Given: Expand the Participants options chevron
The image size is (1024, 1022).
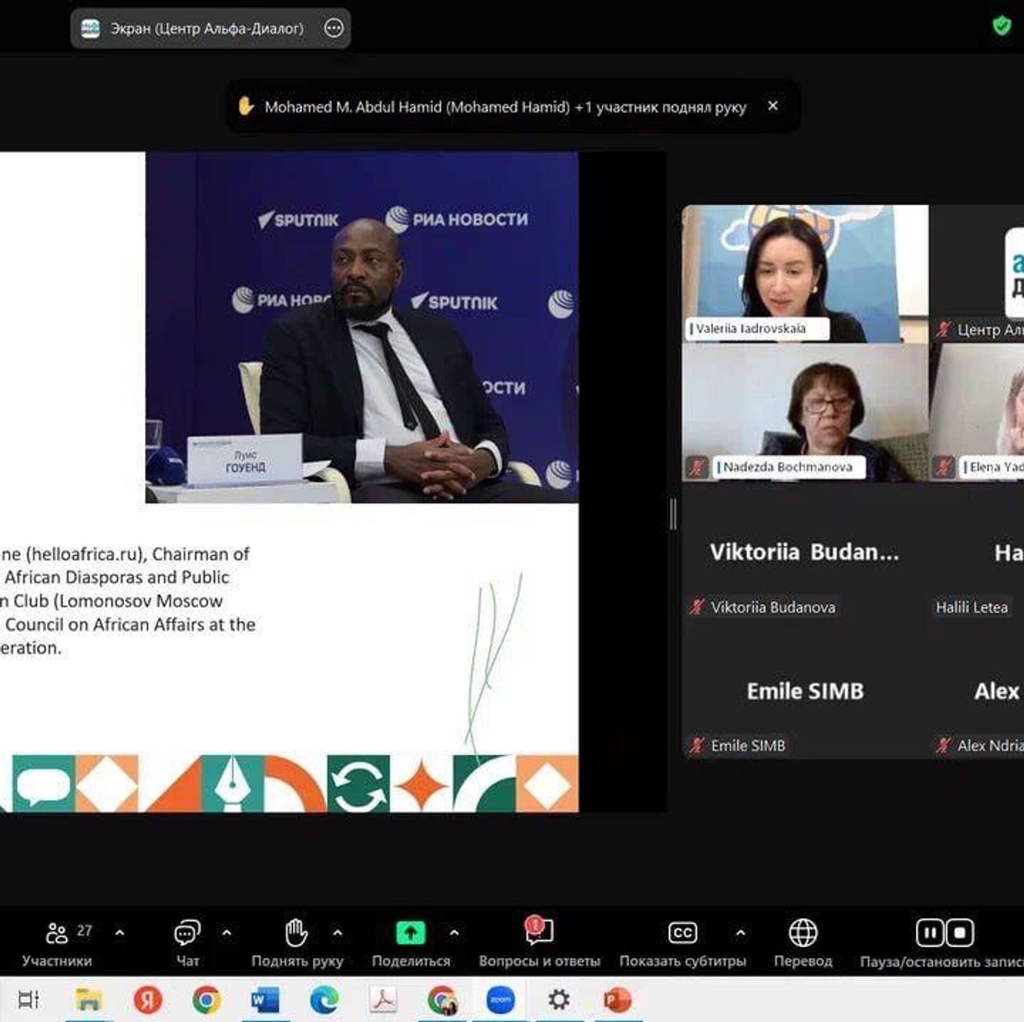Looking at the screenshot, I should tap(120, 933).
